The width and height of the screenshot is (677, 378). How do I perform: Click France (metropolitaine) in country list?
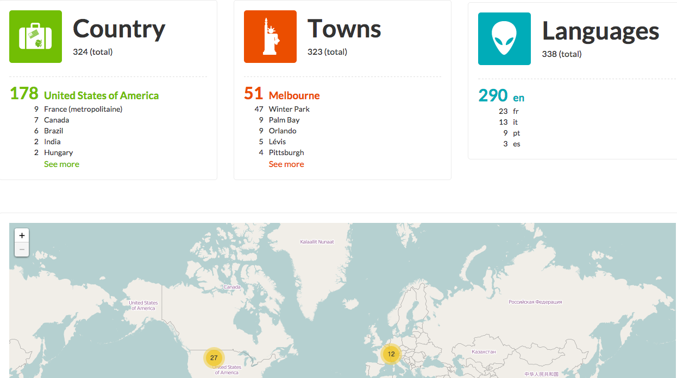[x=83, y=109]
